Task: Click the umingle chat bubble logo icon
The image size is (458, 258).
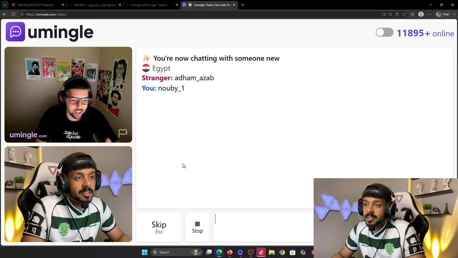Action: pos(15,32)
